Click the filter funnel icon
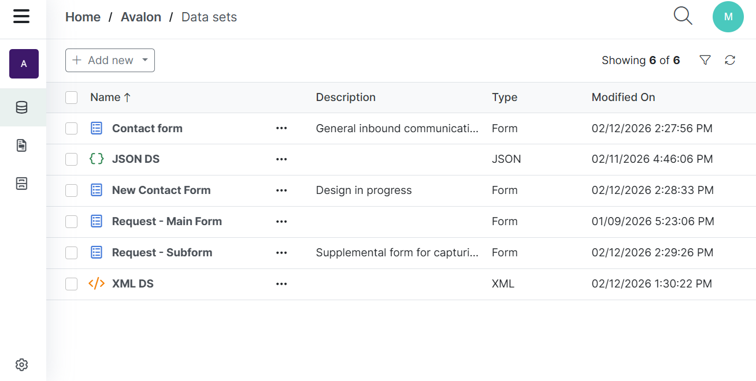 [705, 60]
